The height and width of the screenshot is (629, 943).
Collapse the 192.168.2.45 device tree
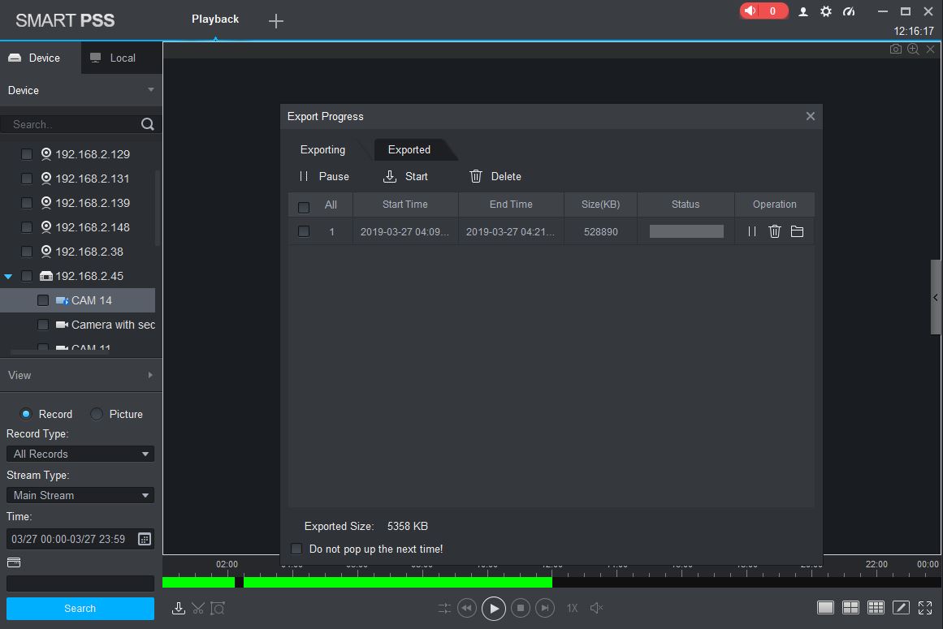8,276
